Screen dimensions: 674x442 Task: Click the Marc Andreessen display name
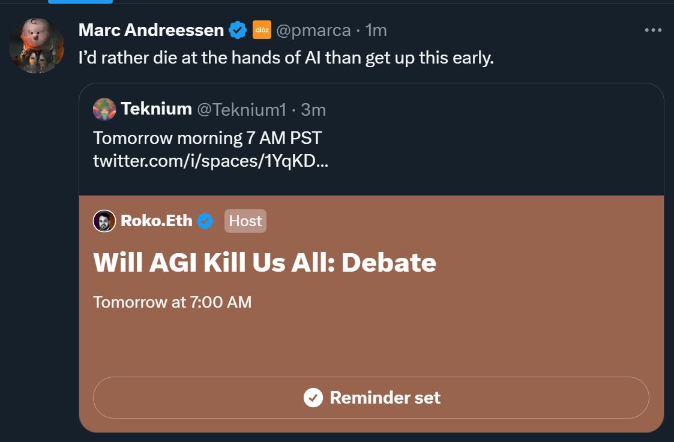tap(151, 30)
